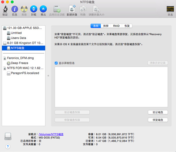The height and width of the screenshot is (152, 176).
Task: Click the MS-DOS (FAT32) format text
Action: pos(49,137)
